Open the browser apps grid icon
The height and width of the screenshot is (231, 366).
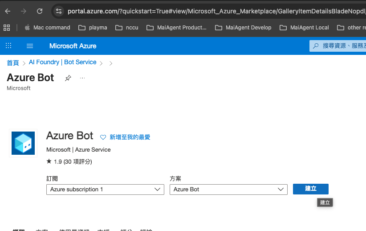(x=7, y=28)
